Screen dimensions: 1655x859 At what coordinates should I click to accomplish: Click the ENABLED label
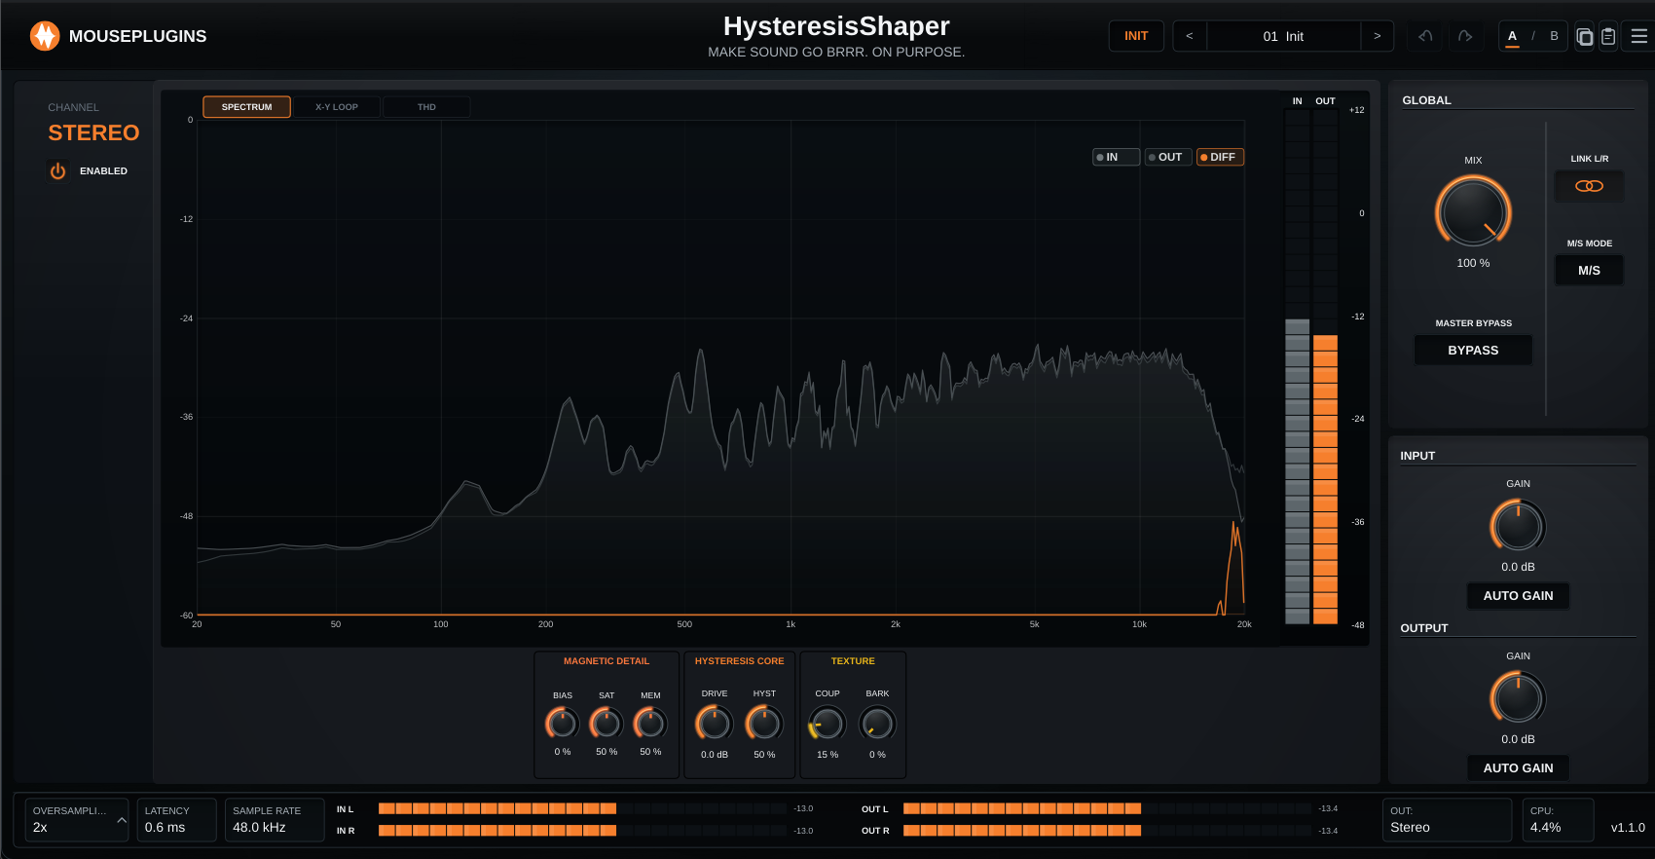click(x=103, y=171)
